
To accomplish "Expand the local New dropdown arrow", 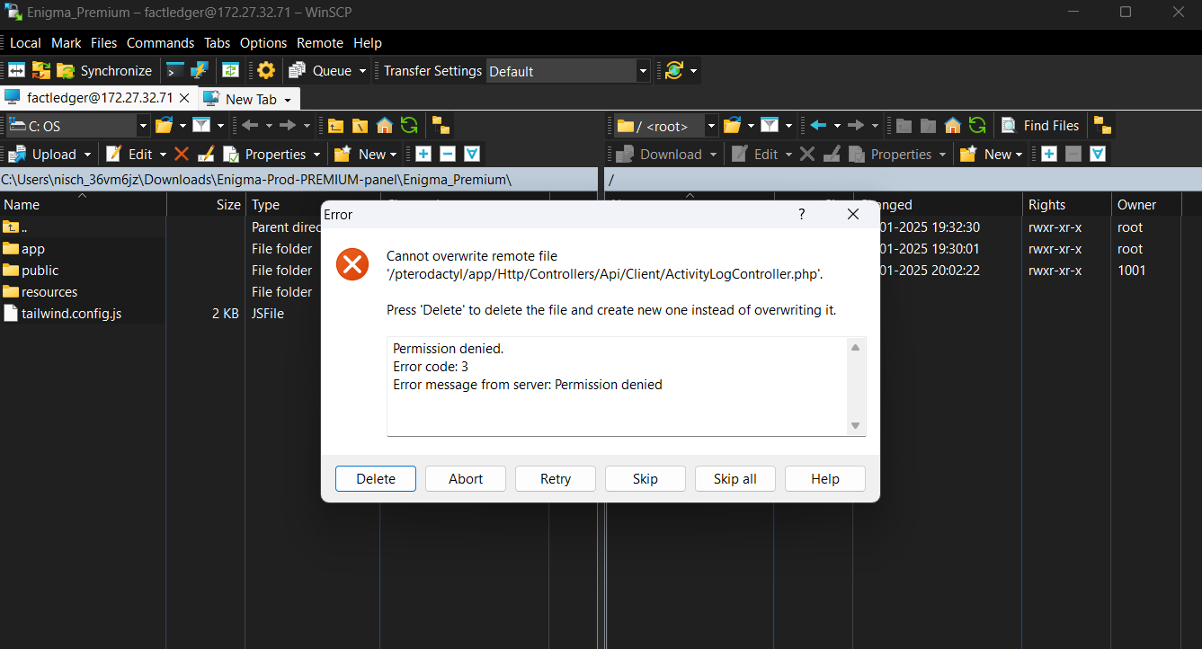I will coord(393,155).
